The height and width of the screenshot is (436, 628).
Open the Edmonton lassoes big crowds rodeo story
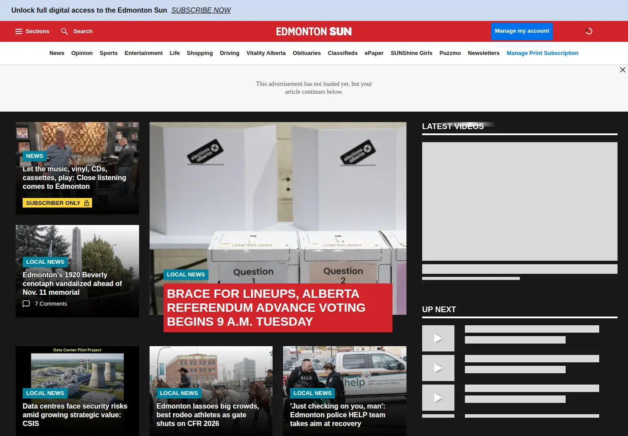pyautogui.click(x=208, y=415)
